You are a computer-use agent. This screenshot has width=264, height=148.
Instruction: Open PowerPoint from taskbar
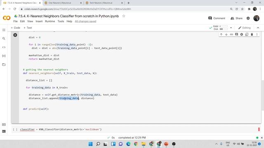pos(166,144)
